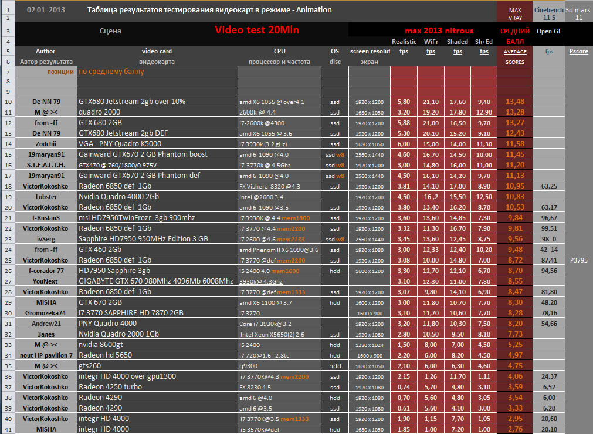Select cell 'GTX680 Jetstream 2gb over 10%'
Image resolution: width=593 pixels, height=434 pixels.
pyautogui.click(x=157, y=102)
